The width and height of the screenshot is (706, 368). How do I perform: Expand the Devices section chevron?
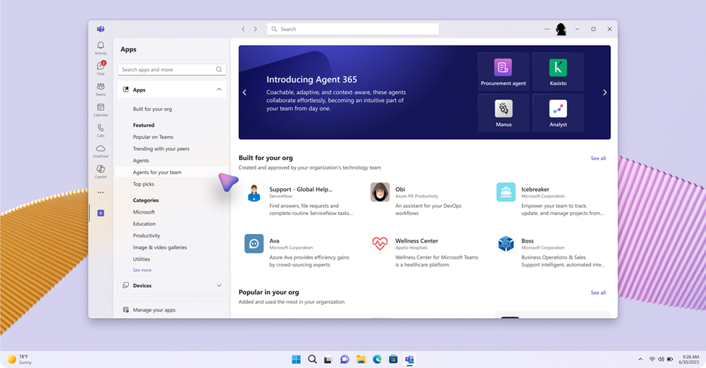pos(219,285)
